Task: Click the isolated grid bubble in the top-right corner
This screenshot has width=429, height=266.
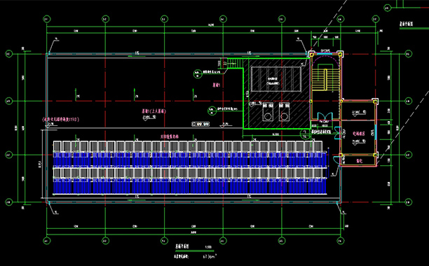Action: point(387,8)
